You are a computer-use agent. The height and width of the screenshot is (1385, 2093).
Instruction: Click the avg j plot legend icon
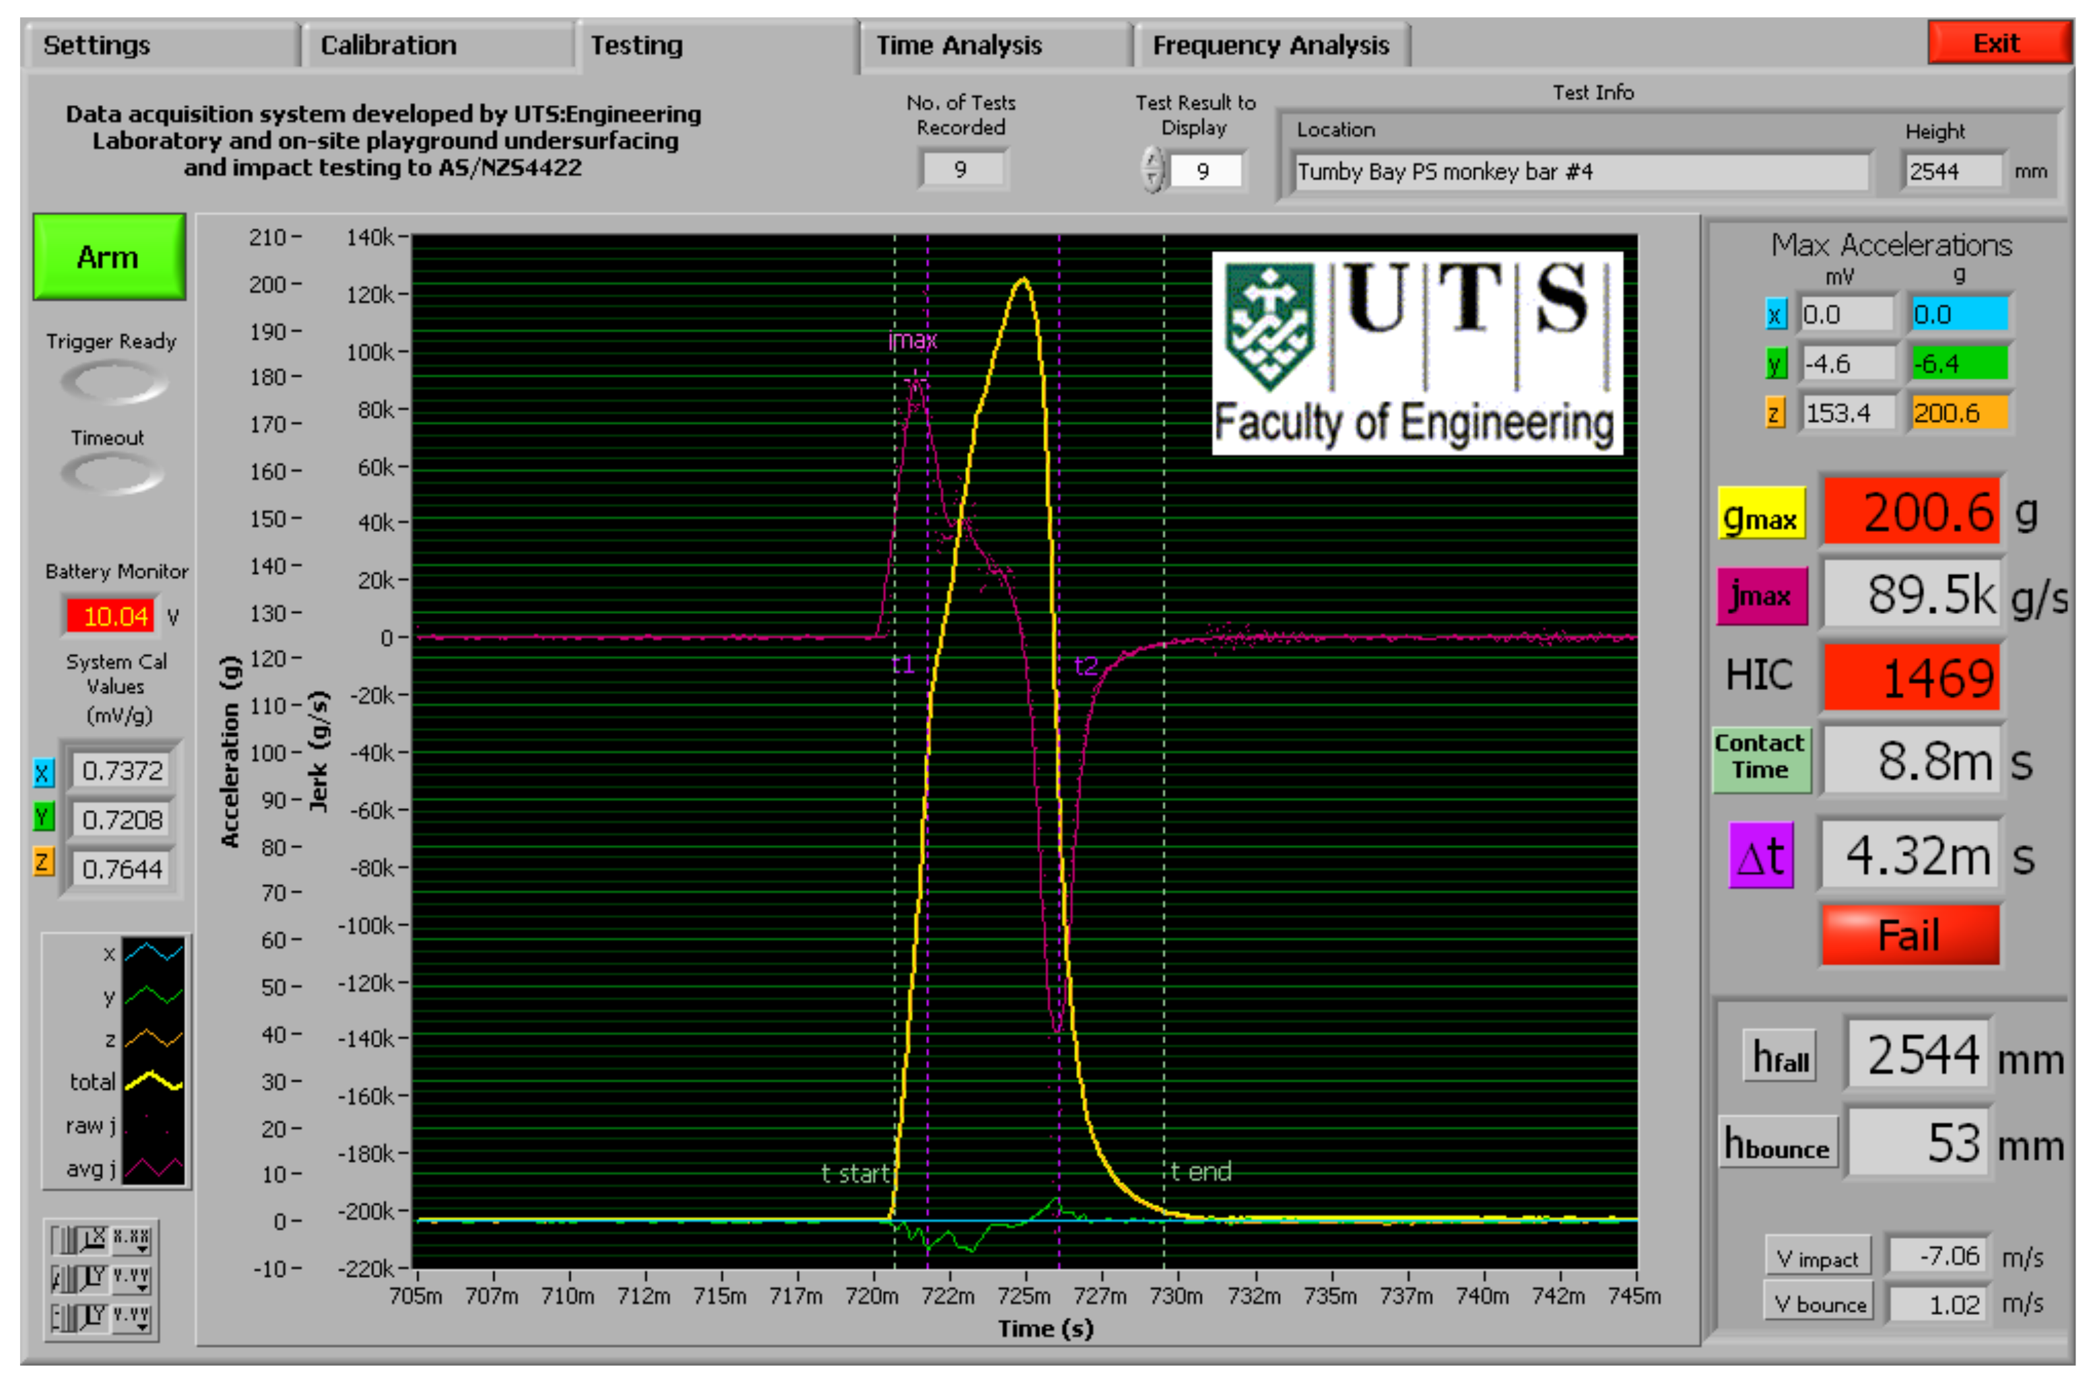click(x=153, y=1168)
